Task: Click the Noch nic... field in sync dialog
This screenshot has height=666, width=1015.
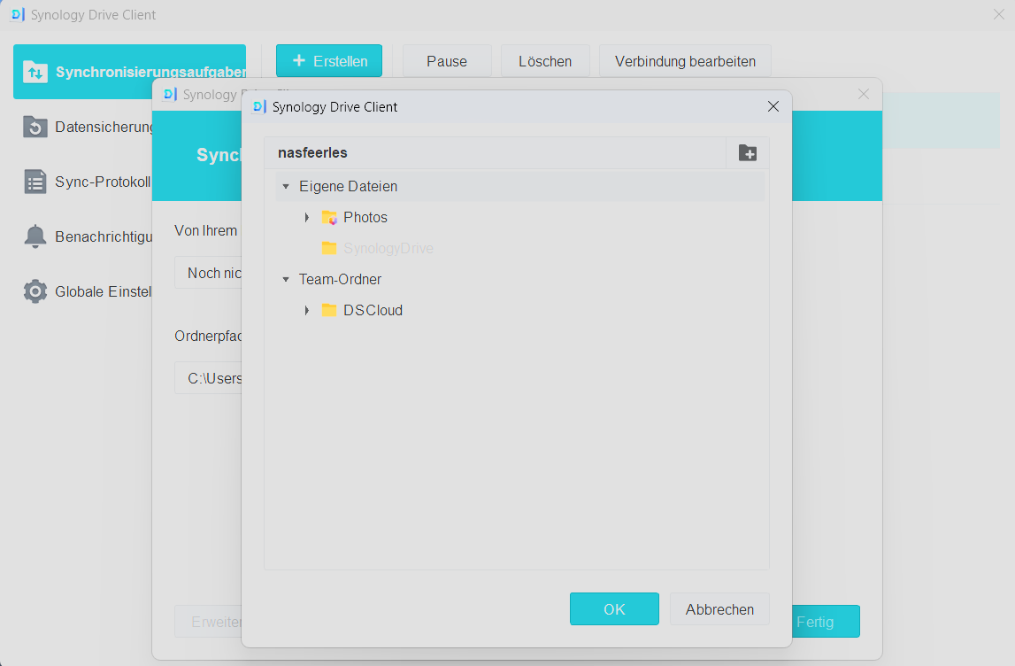Action: (209, 274)
